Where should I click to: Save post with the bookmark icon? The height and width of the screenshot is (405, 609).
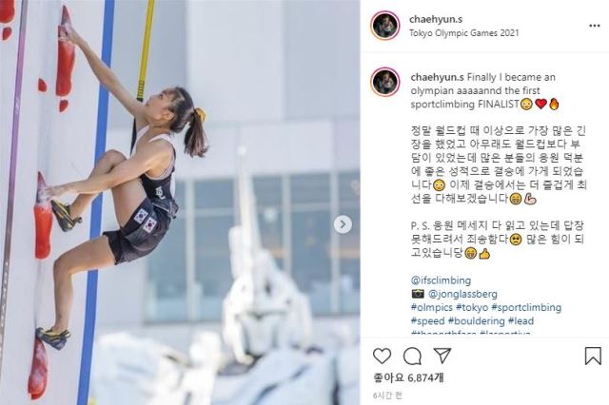[593, 356]
